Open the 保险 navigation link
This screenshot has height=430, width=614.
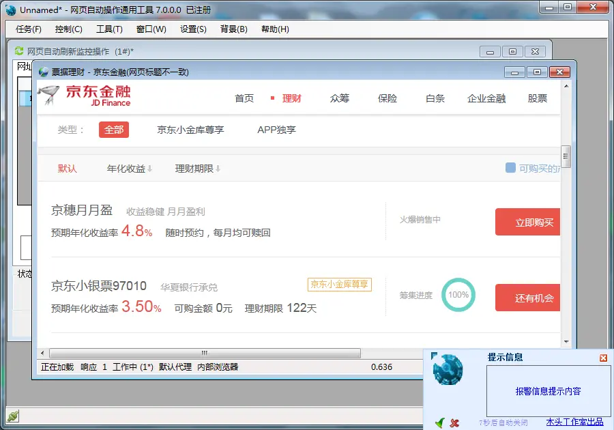pos(388,98)
